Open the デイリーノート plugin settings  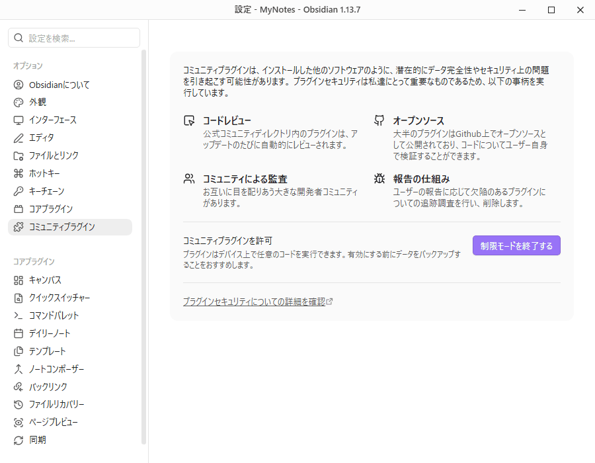[70, 333]
